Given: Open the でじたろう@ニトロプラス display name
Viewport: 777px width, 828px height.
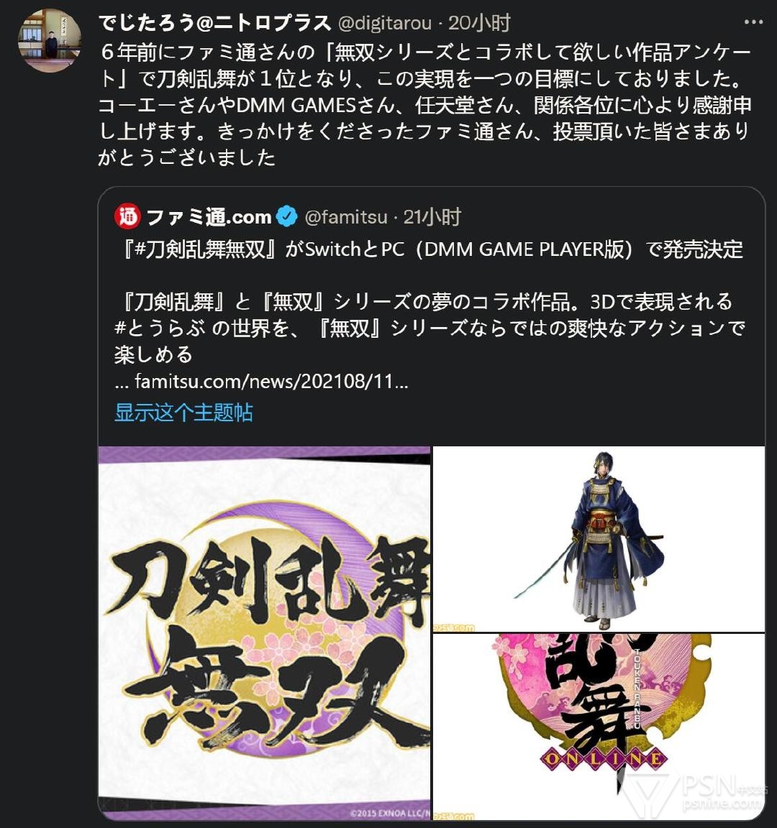Looking at the screenshot, I should tap(214, 23).
